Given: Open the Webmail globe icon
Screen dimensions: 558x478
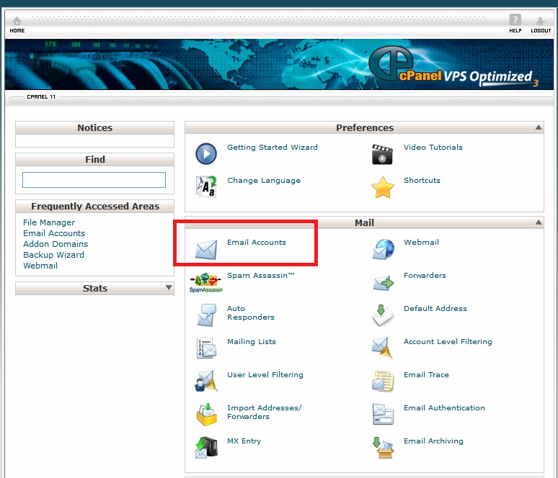Looking at the screenshot, I should (383, 249).
